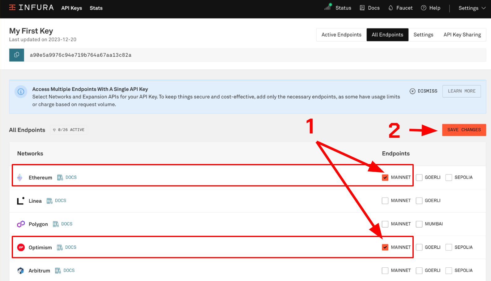Click the docs book icon beside Ethereum
Viewport: 491px width, 281px height.
click(60, 177)
